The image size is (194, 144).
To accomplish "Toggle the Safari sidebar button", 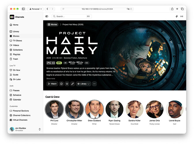I will click(x=23, y=9).
